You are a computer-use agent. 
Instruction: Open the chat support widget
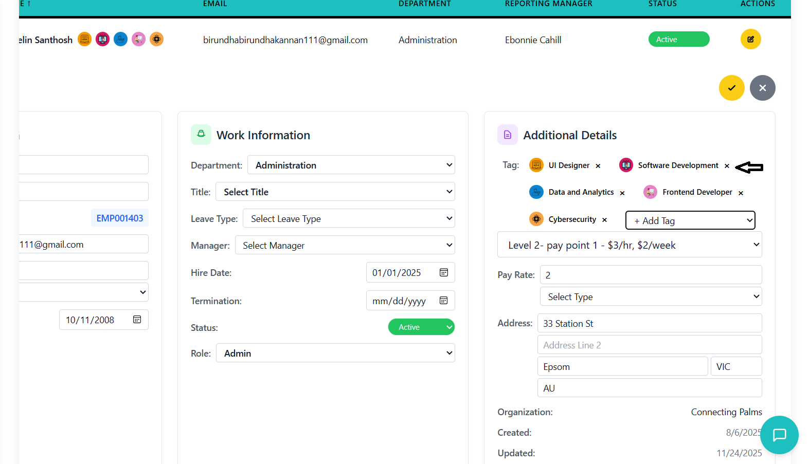point(779,435)
